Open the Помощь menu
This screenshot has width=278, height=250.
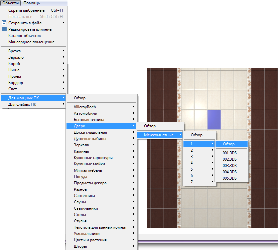click(x=31, y=3)
